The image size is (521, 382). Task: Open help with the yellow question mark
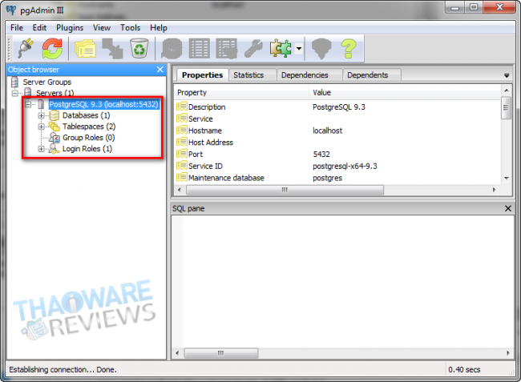pyautogui.click(x=349, y=49)
